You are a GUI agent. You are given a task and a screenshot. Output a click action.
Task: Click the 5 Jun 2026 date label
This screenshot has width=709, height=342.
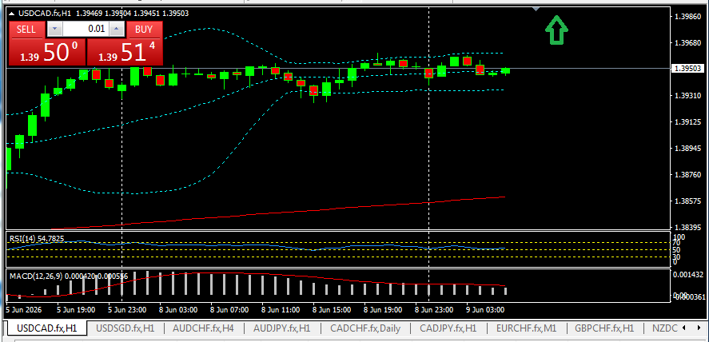point(22,310)
